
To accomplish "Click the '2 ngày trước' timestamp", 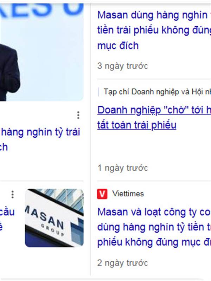I will [122, 263].
